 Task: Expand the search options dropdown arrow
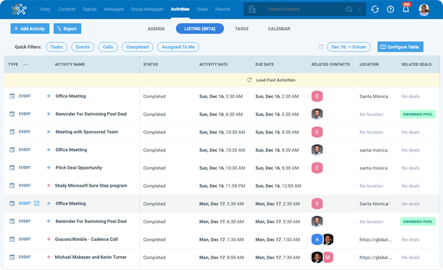359,9
